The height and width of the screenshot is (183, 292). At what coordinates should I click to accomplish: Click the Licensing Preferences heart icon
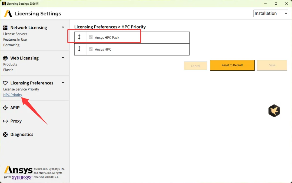5,83
